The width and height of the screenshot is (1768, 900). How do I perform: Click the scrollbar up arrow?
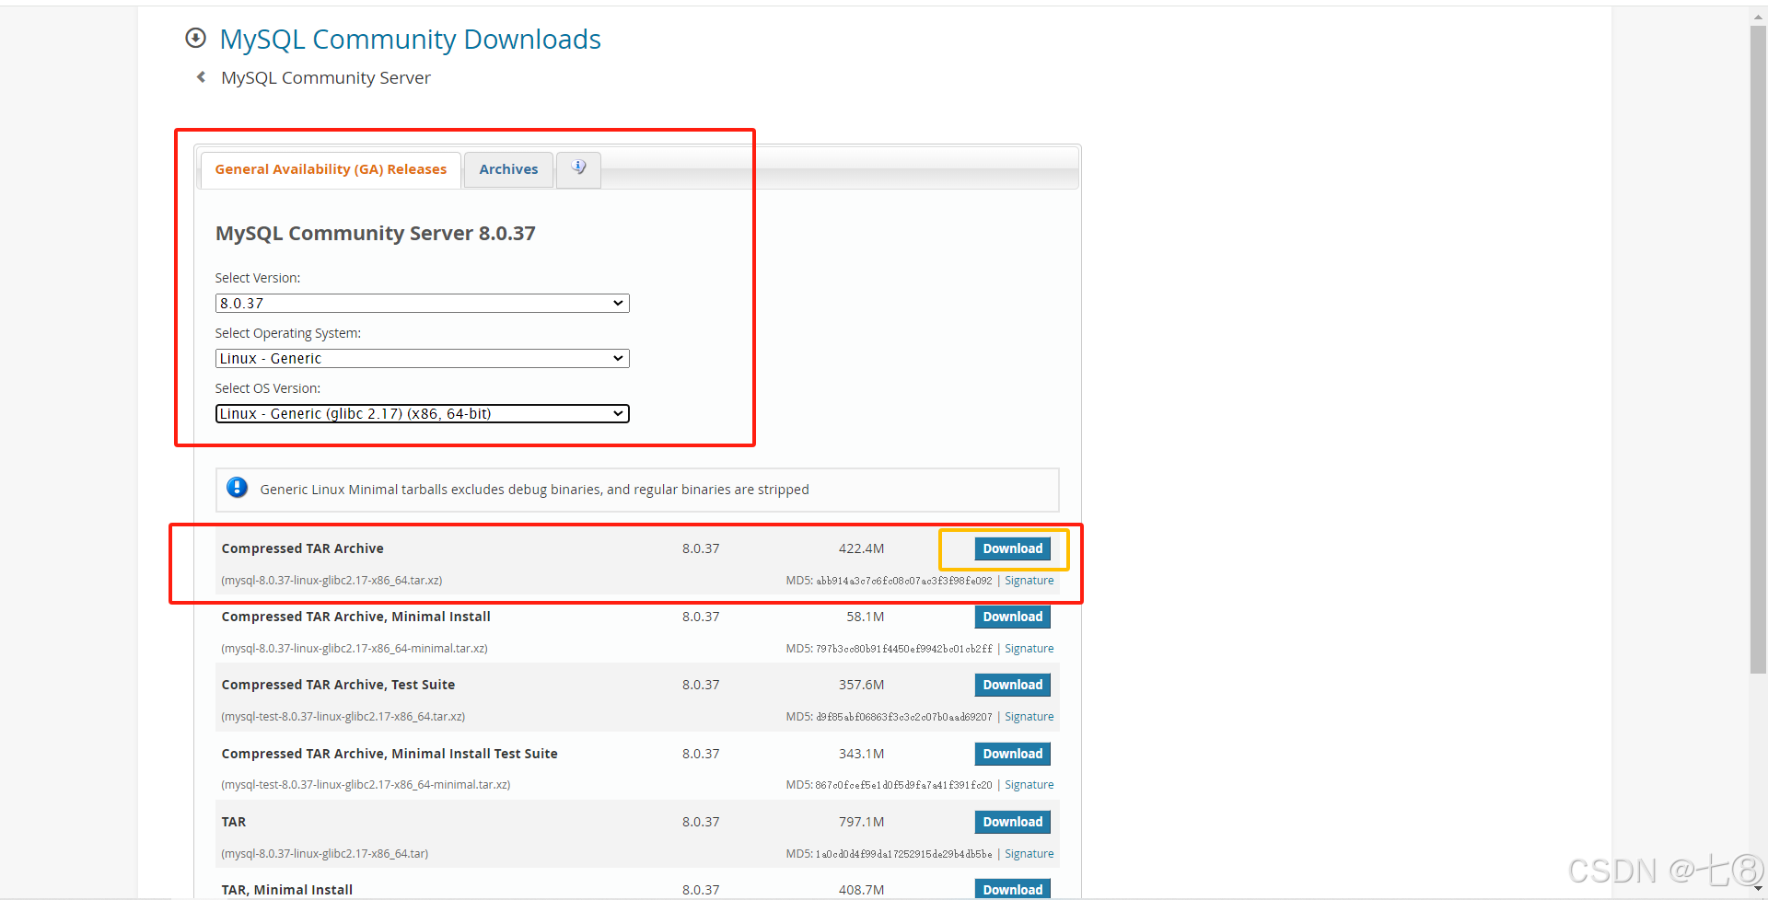click(x=1758, y=16)
